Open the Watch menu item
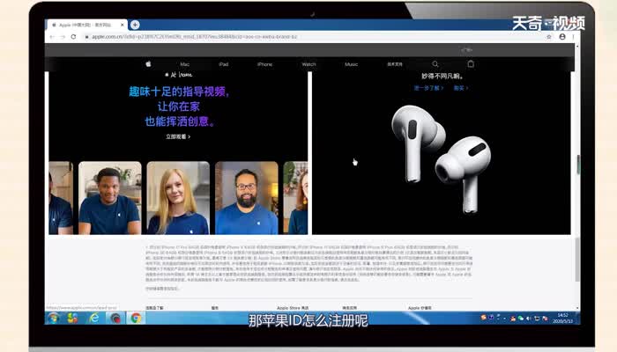The image size is (617, 352). coord(308,64)
